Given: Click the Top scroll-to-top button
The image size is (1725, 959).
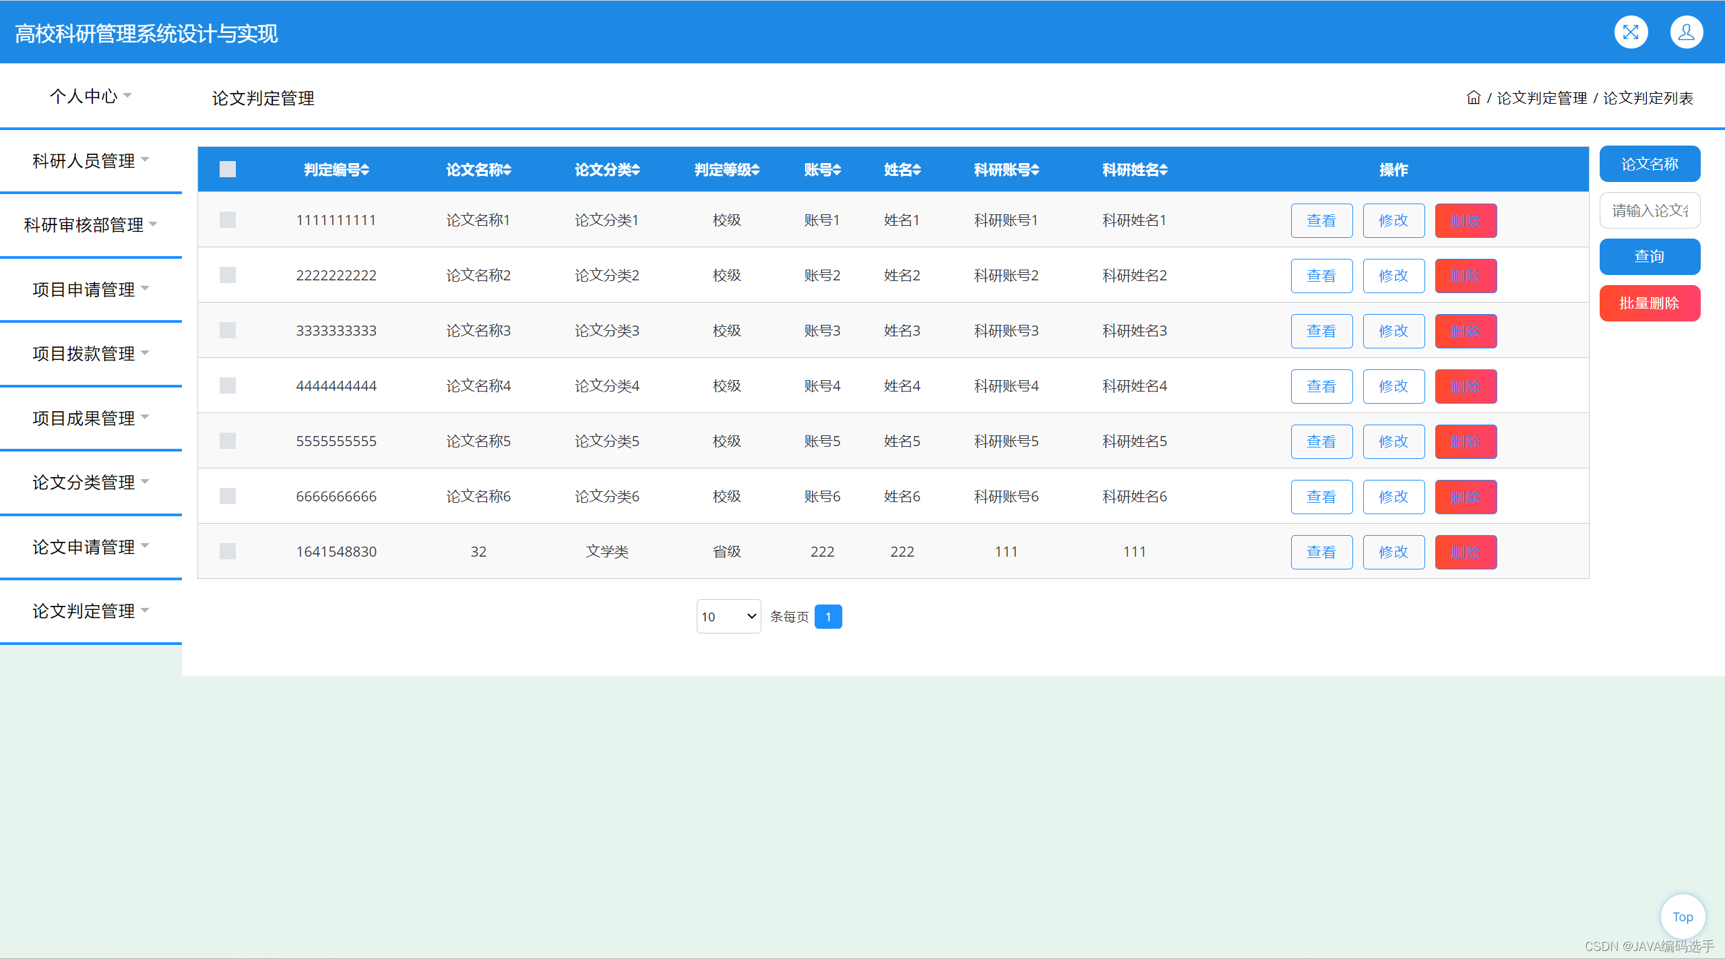Looking at the screenshot, I should (x=1683, y=917).
